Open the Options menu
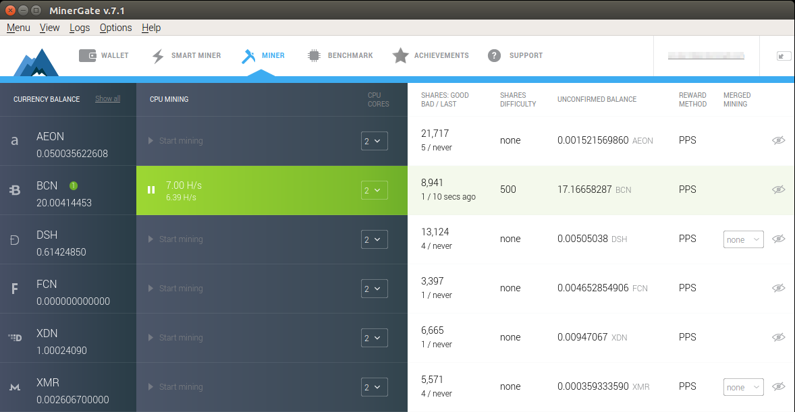Image resolution: width=795 pixels, height=412 pixels. click(x=115, y=28)
